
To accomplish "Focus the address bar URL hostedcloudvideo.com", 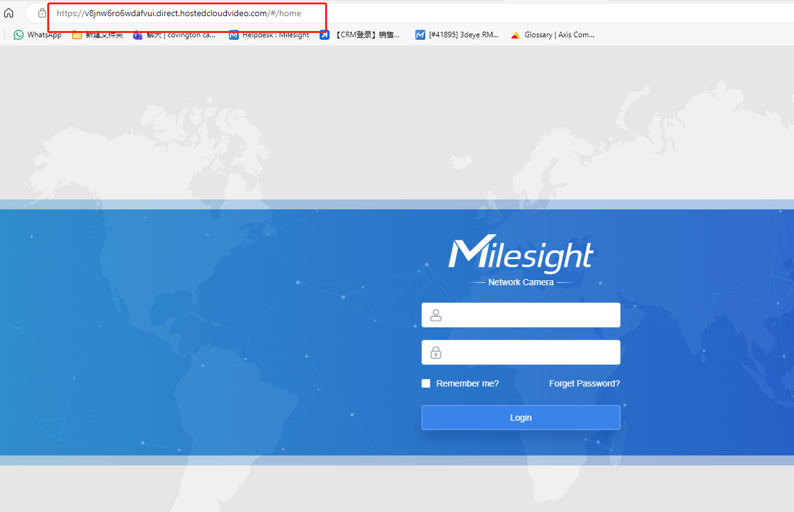I will [x=179, y=13].
